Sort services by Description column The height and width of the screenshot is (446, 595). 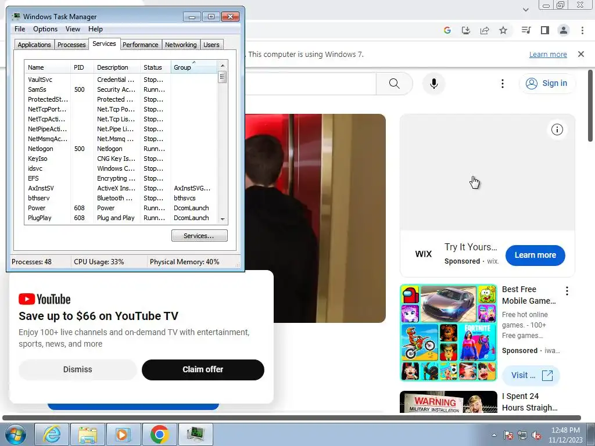click(117, 67)
